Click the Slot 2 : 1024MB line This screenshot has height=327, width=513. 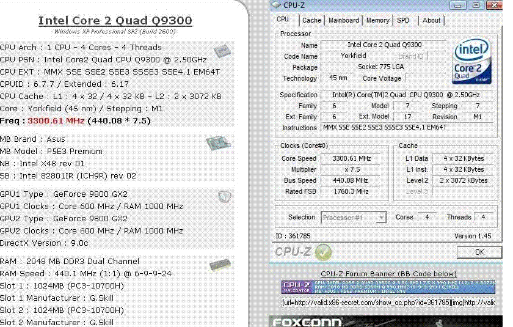[62, 310]
